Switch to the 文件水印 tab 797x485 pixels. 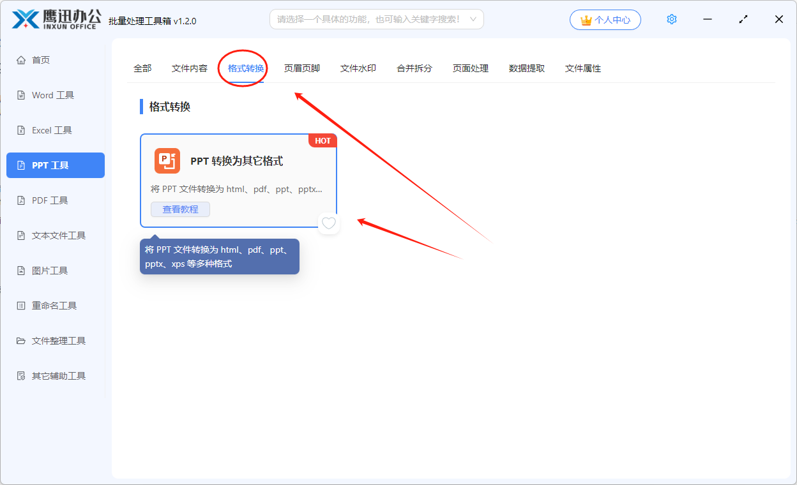click(x=358, y=68)
